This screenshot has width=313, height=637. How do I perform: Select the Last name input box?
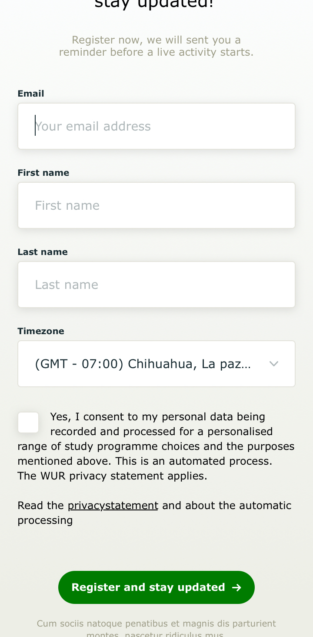156,285
